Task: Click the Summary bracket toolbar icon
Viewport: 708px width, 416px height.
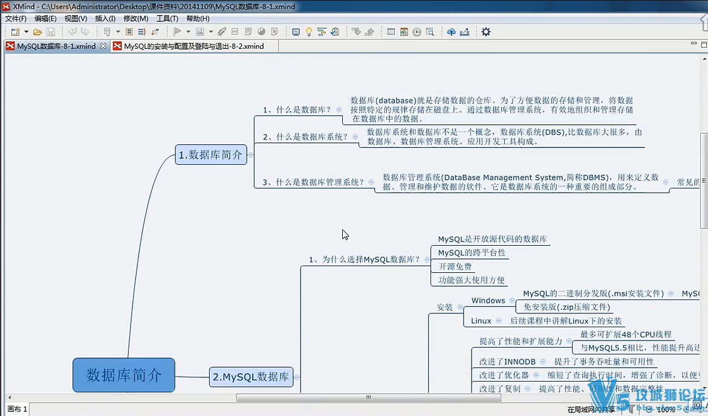Action: [141, 31]
